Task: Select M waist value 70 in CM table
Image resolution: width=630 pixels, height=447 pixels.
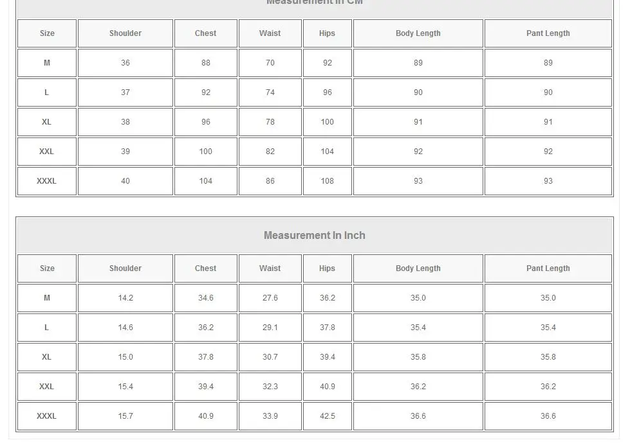Action: (270, 63)
